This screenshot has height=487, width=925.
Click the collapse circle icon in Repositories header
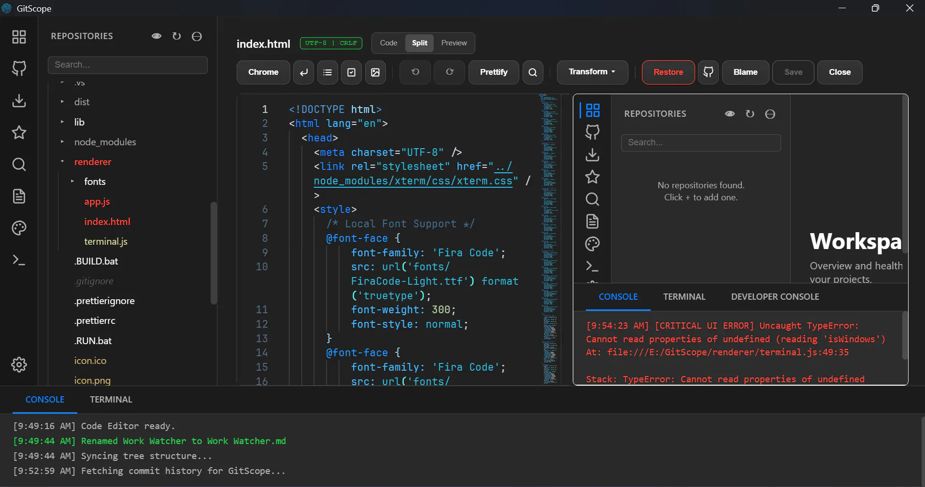[x=197, y=36]
